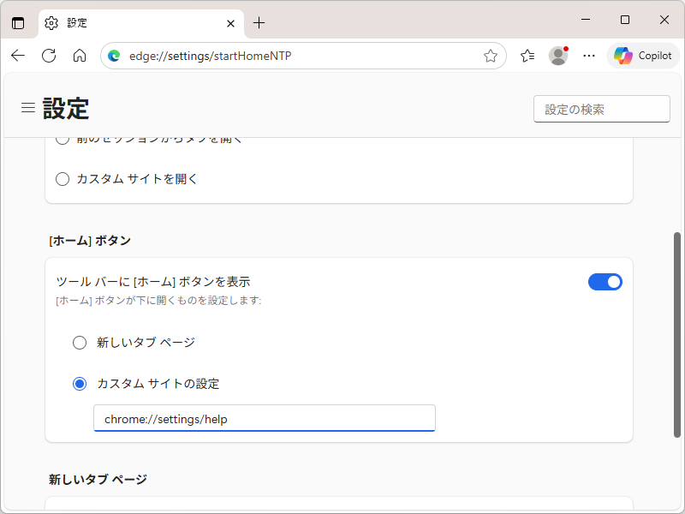685x514 pixels.
Task: Click the profile avatar icon
Action: [558, 55]
